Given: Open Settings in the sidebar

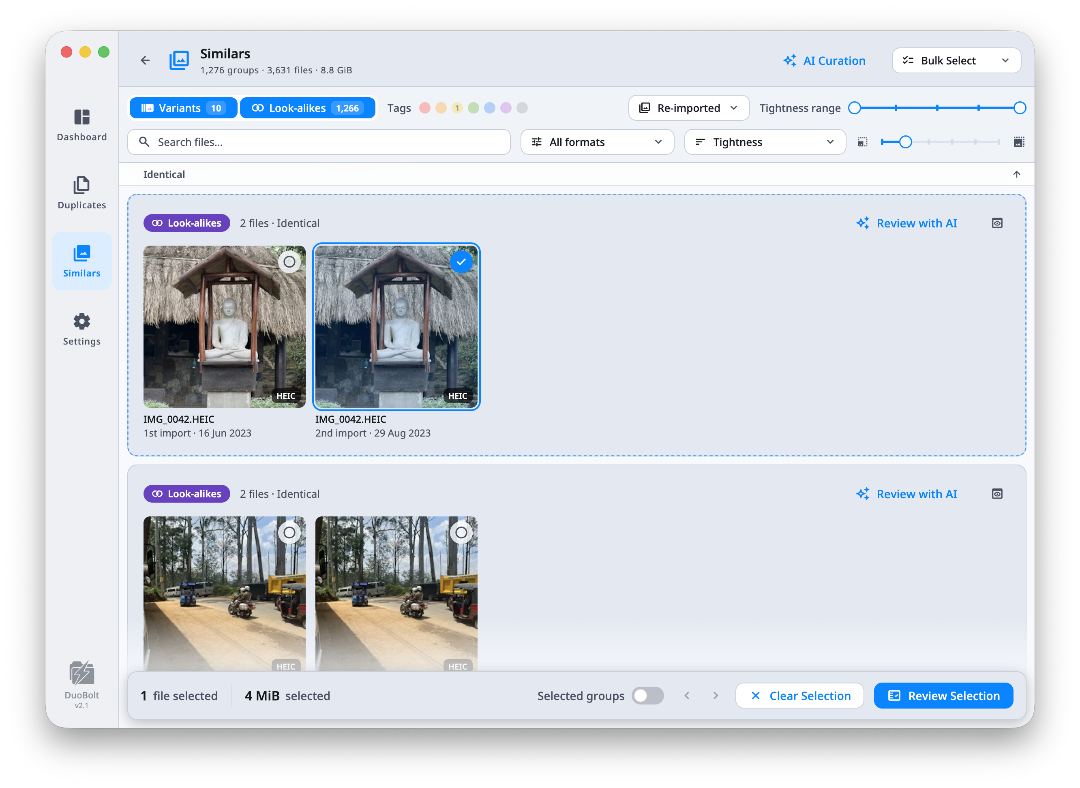Looking at the screenshot, I should [81, 329].
